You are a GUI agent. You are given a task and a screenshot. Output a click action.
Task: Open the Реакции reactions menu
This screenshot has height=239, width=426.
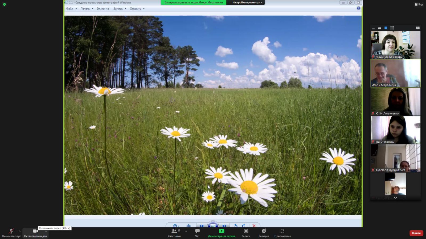pyautogui.click(x=264, y=233)
